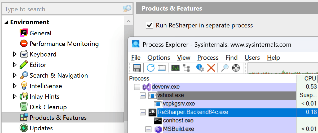Select Performance Monitoring settings page

click(x=64, y=44)
